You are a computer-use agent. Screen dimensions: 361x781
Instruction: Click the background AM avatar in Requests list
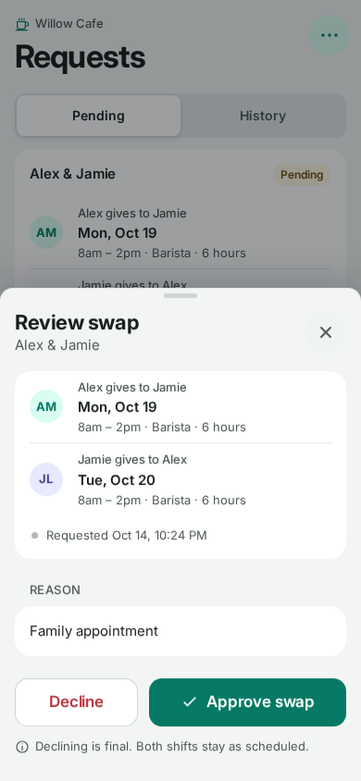(46, 232)
